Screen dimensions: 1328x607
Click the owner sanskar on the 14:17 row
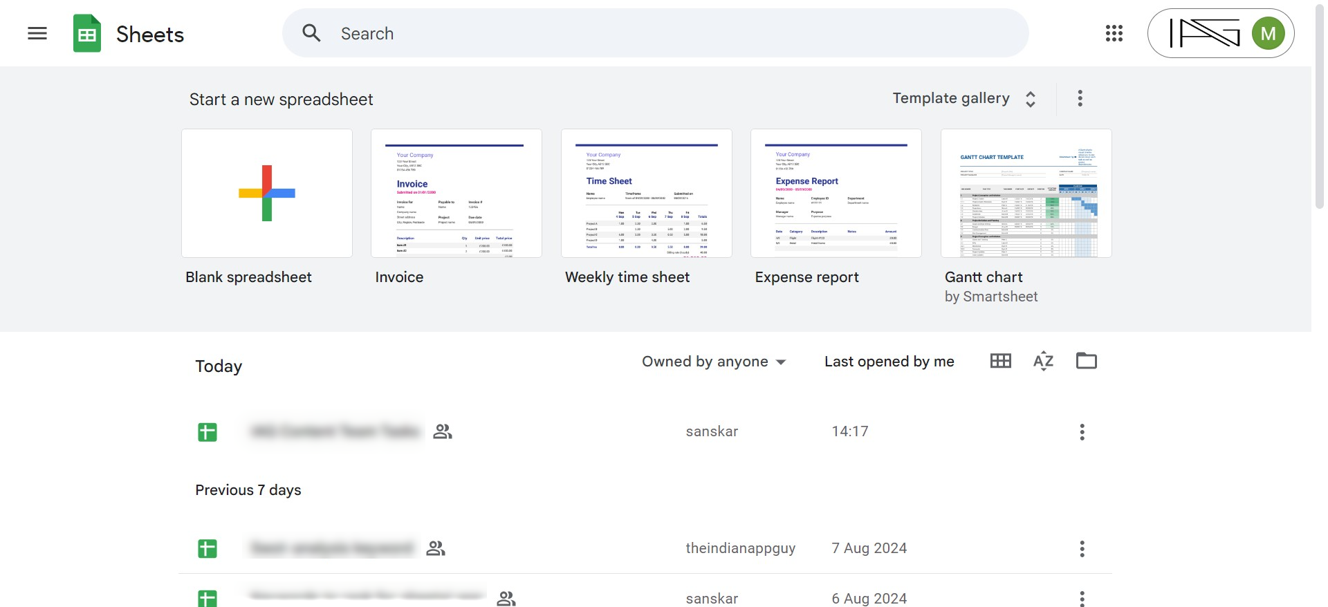(712, 431)
